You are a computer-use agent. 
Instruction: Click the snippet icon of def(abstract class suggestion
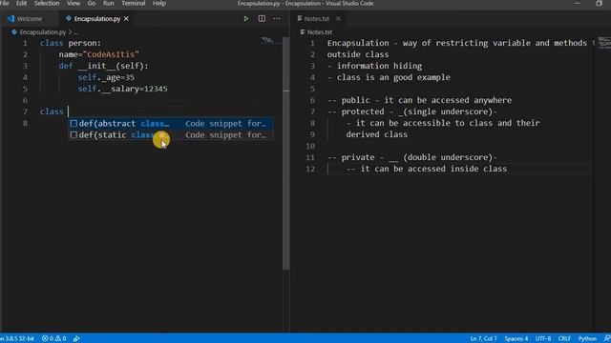(x=74, y=124)
